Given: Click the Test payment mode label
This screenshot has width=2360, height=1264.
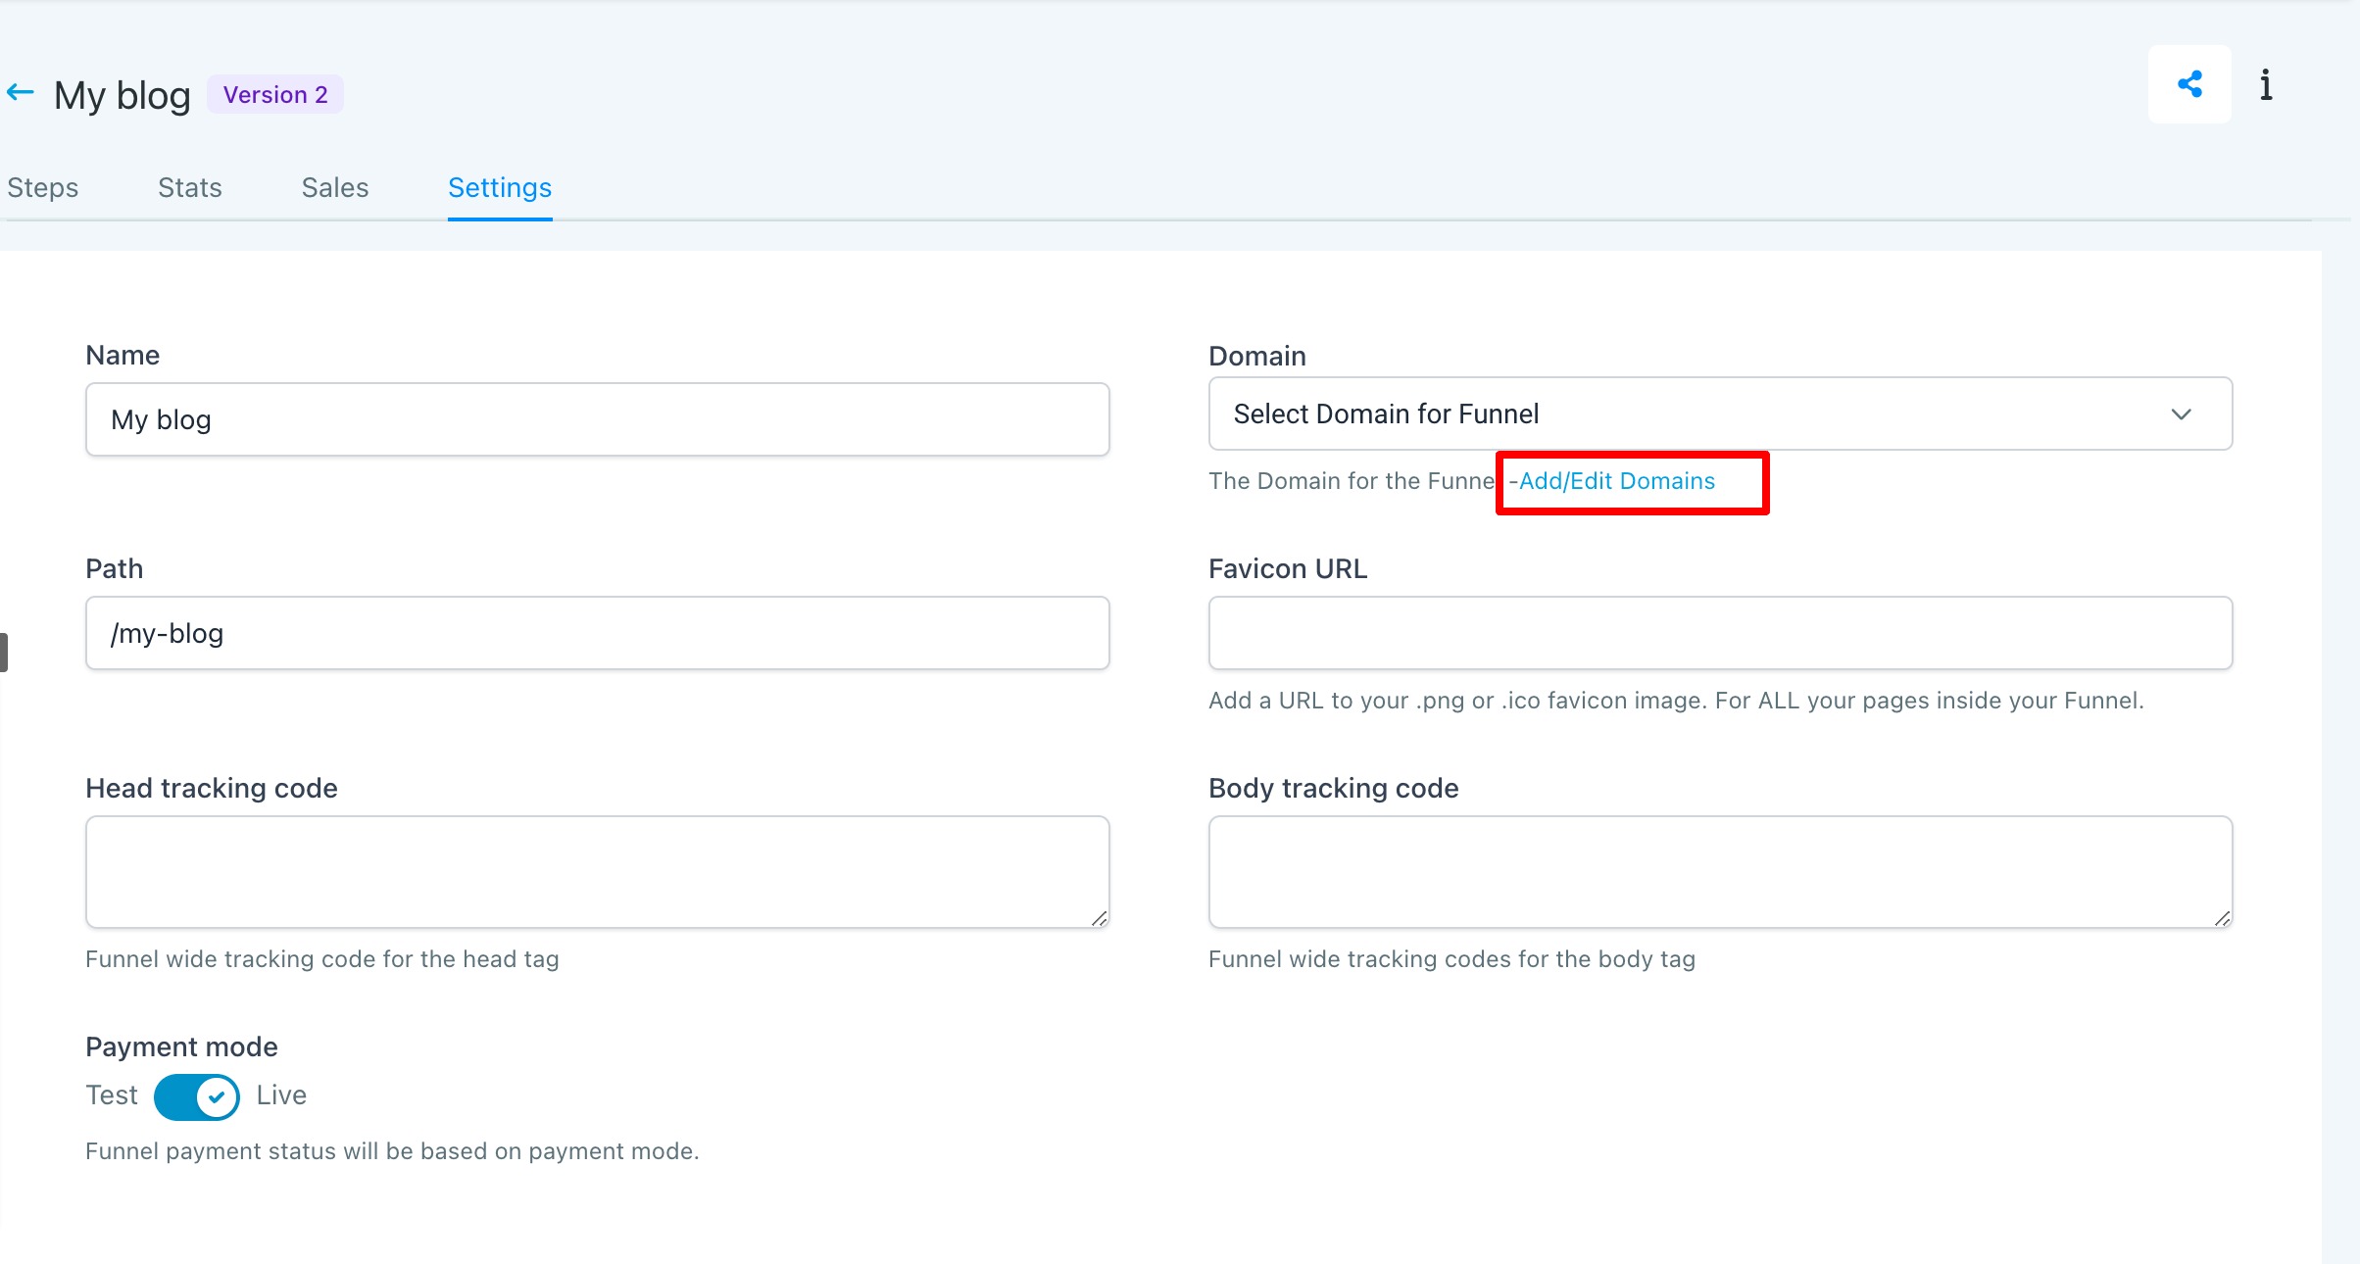Looking at the screenshot, I should [x=112, y=1095].
